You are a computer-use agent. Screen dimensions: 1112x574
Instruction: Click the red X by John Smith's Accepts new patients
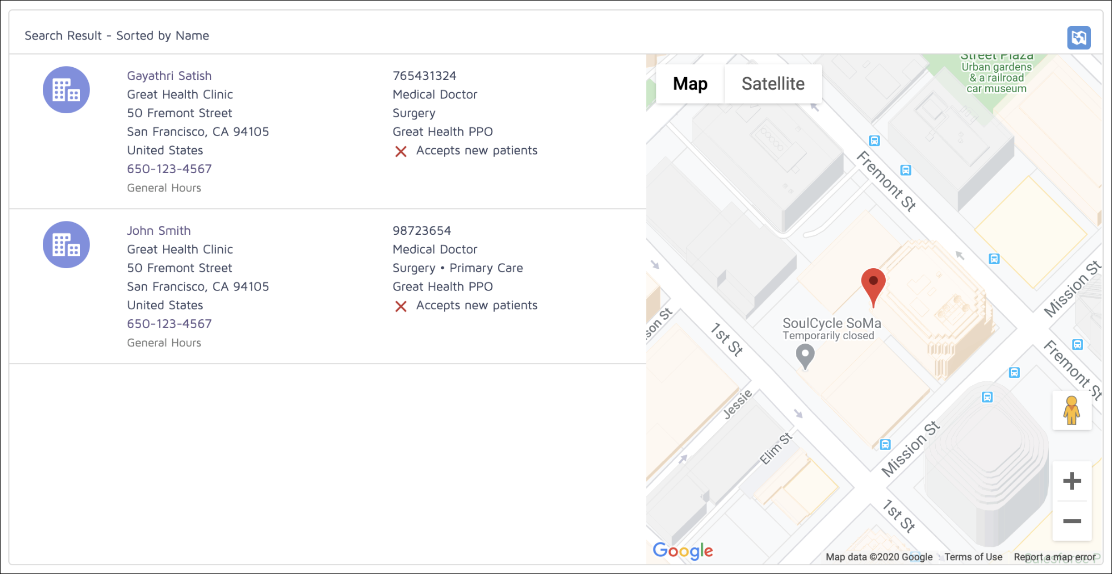coord(401,306)
